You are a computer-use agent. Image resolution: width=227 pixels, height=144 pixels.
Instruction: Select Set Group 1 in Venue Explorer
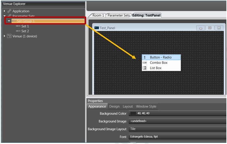(x=48, y=21)
